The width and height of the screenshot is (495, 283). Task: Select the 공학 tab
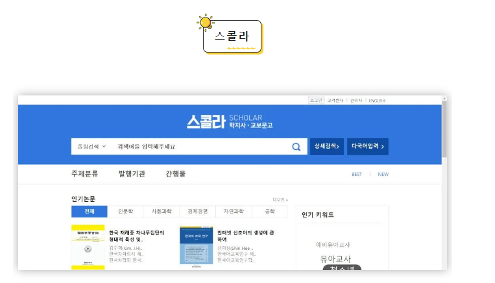point(270,212)
